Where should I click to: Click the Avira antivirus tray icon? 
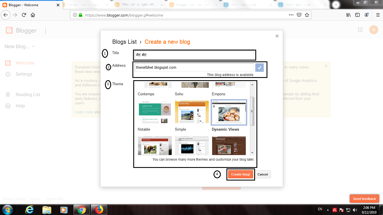(335, 210)
